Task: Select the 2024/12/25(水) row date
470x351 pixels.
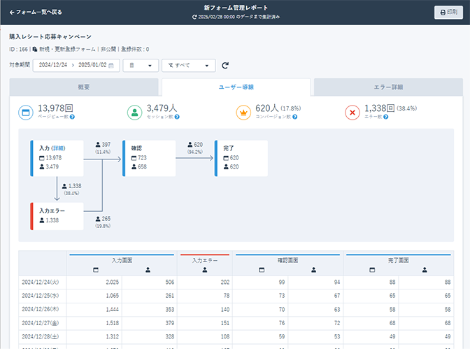Action: click(x=41, y=296)
